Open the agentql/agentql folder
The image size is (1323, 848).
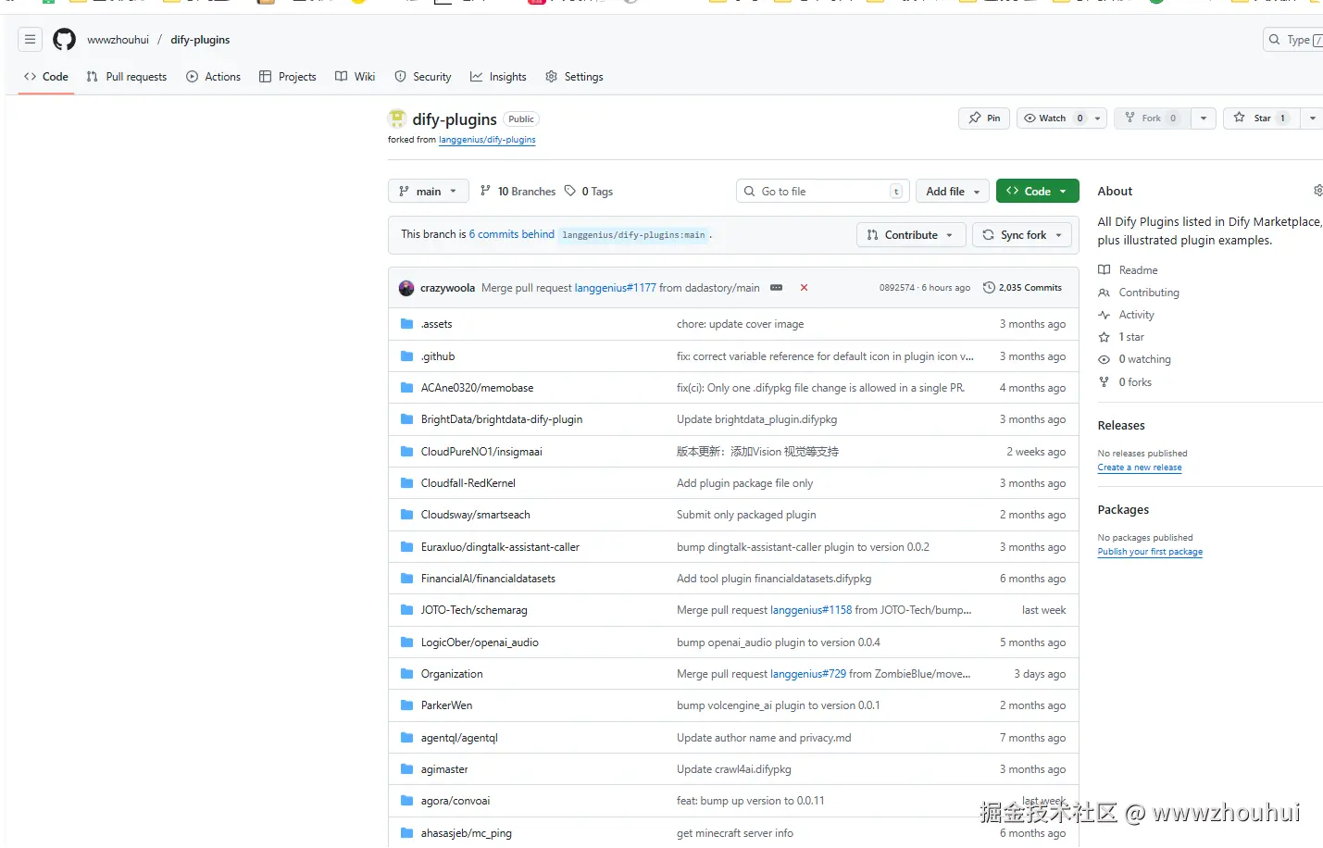click(x=459, y=738)
